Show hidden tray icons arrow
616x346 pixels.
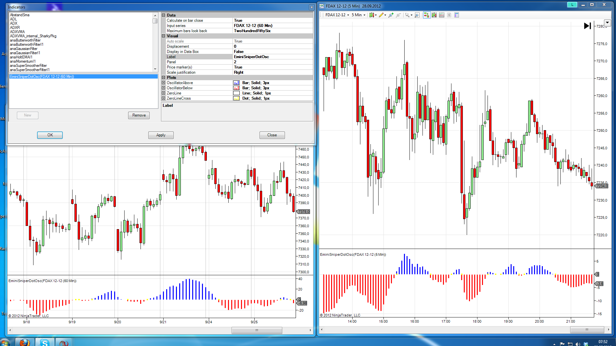pyautogui.click(x=554, y=344)
